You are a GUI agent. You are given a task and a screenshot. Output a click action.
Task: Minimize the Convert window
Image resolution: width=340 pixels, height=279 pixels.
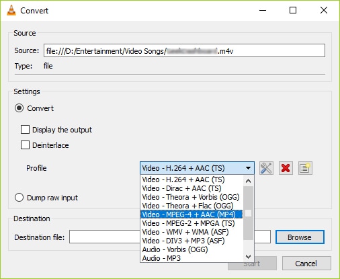[x=263, y=10]
